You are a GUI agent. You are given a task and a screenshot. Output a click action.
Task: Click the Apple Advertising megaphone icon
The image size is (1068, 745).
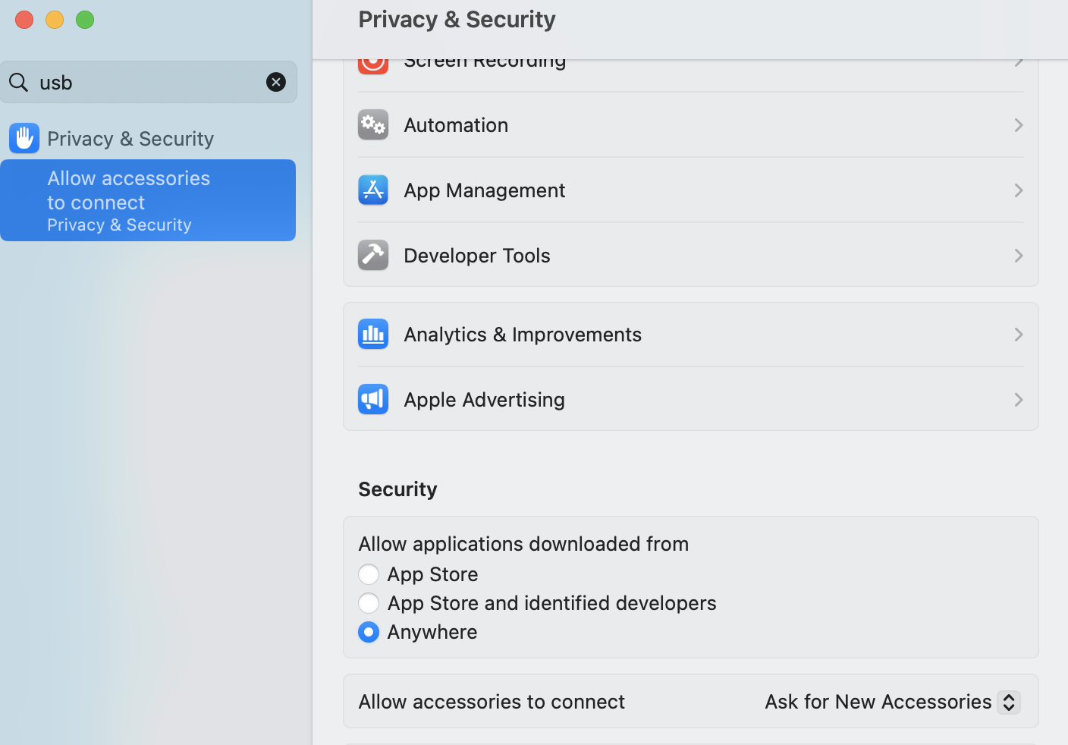(372, 400)
